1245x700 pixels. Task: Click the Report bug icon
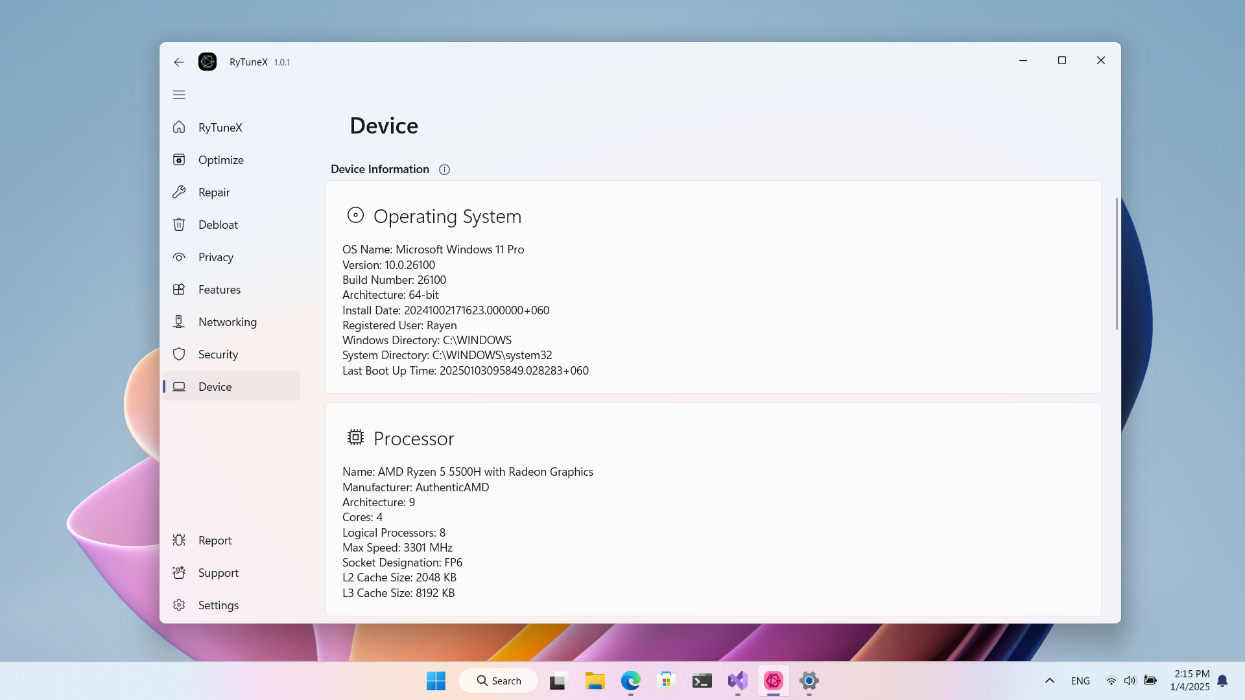[179, 540]
